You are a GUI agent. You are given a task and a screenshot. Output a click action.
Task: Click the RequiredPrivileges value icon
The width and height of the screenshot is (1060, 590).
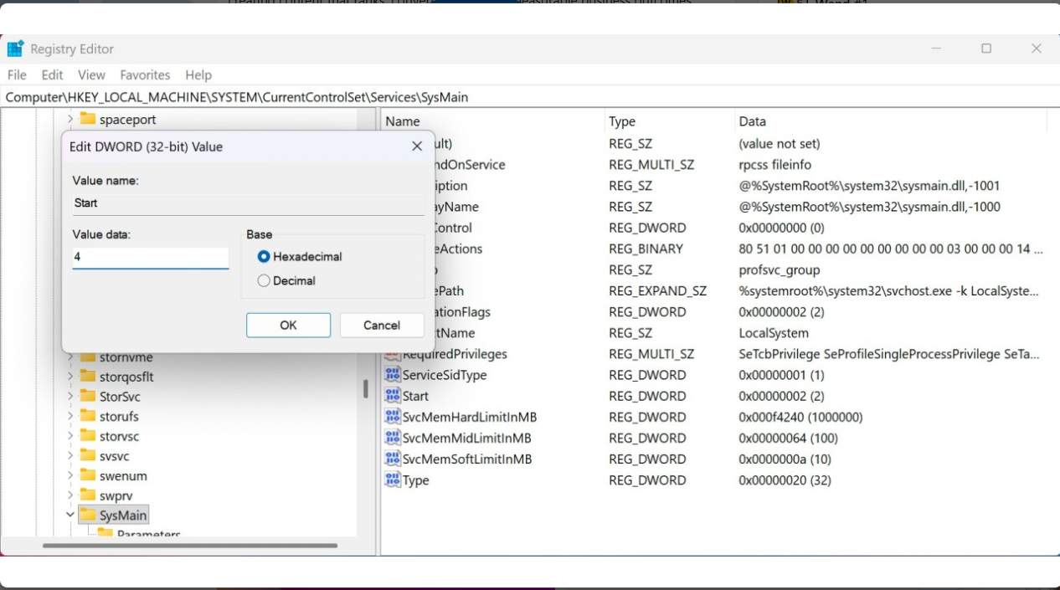[393, 354]
